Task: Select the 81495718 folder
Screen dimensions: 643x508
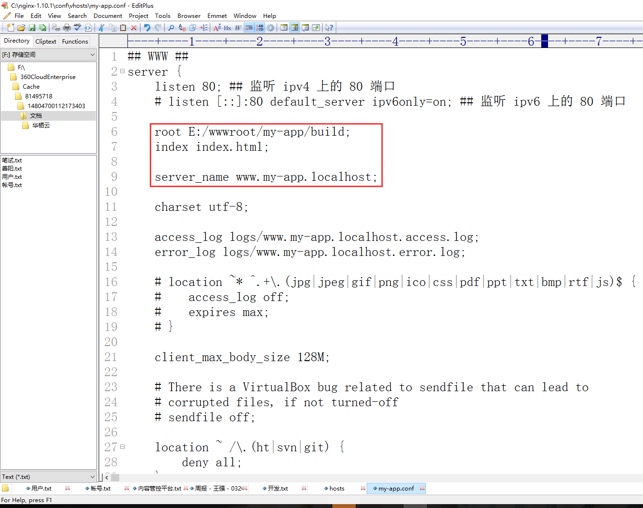Action: pyautogui.click(x=34, y=96)
